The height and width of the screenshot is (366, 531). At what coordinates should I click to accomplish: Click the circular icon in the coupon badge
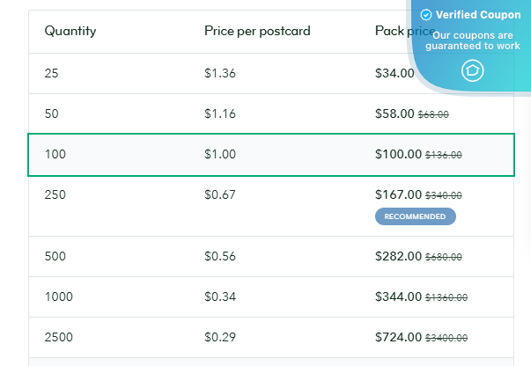[473, 70]
